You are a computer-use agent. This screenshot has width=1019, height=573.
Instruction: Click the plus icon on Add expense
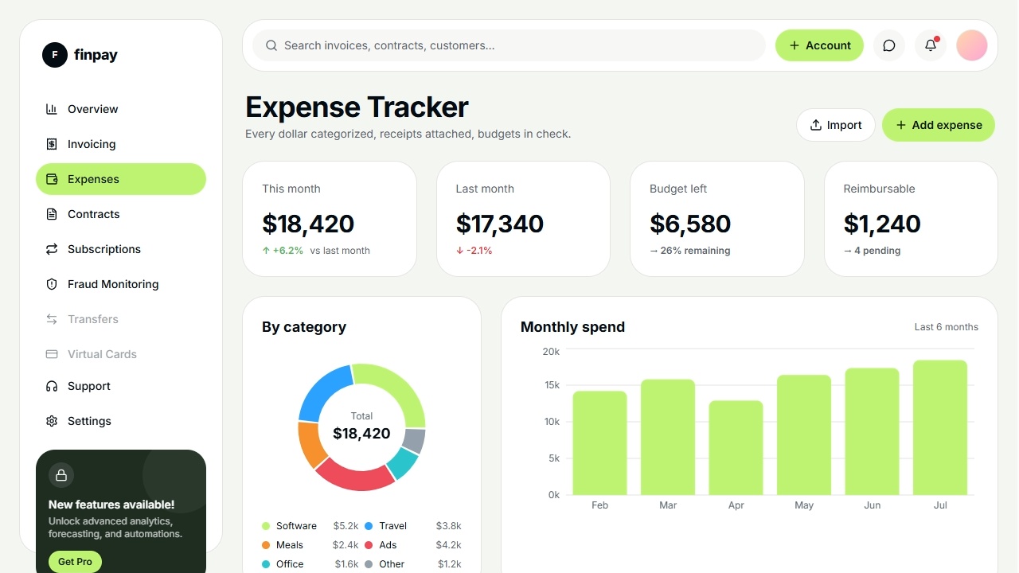(x=901, y=125)
